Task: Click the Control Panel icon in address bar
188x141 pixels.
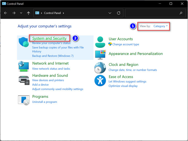Action: (37, 13)
